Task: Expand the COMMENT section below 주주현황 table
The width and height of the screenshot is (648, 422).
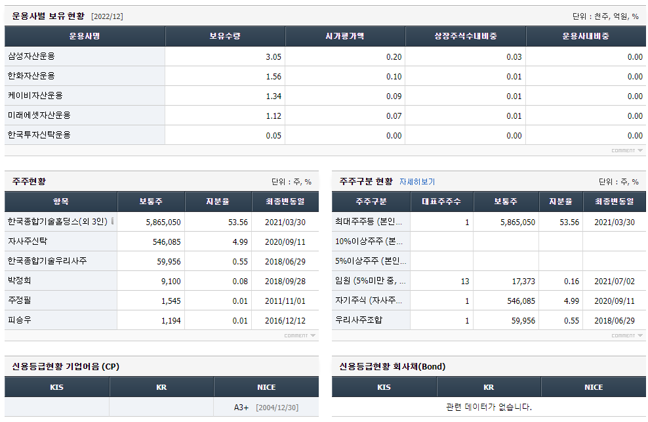Action: click(x=299, y=335)
